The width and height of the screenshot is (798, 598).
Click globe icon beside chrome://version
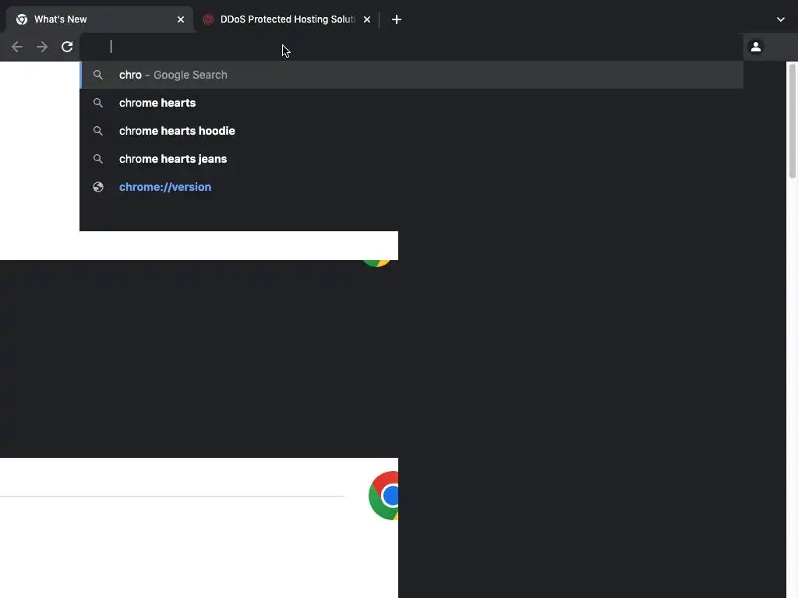pyautogui.click(x=98, y=187)
